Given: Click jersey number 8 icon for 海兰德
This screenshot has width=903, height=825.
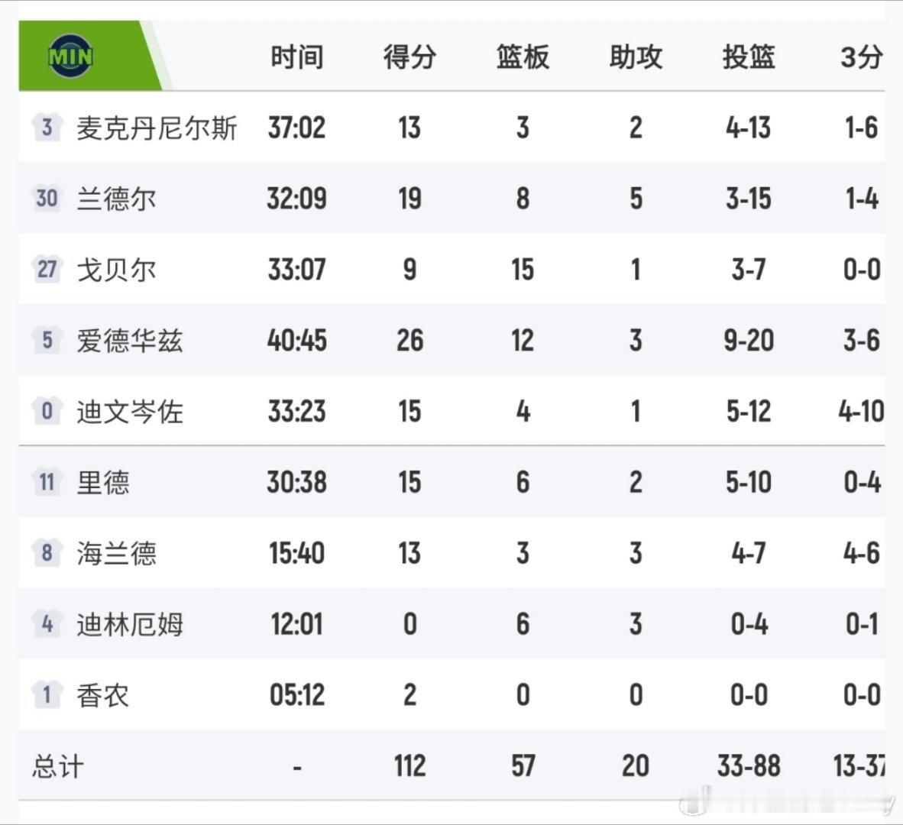Looking at the screenshot, I should (47, 553).
